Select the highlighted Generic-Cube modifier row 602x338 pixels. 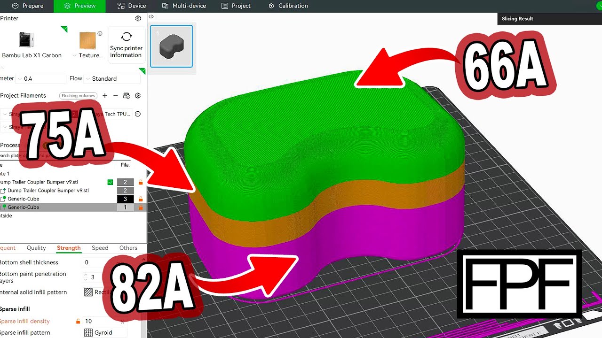(23, 207)
